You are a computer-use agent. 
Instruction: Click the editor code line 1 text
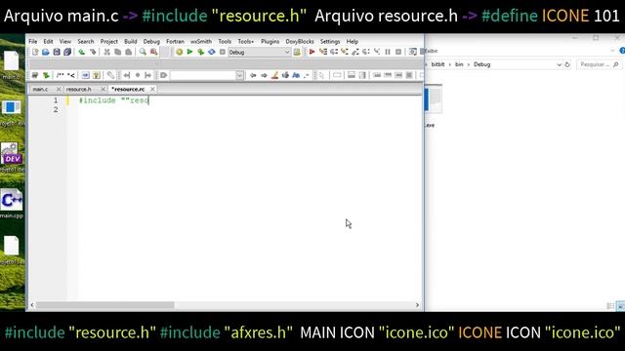(x=114, y=100)
